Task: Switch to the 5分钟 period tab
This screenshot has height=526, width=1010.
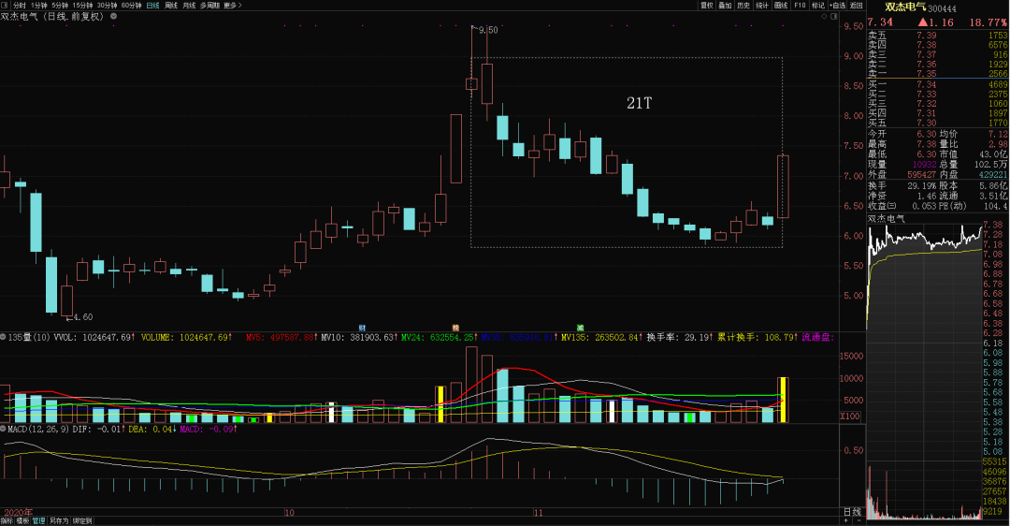Action: 60,6
